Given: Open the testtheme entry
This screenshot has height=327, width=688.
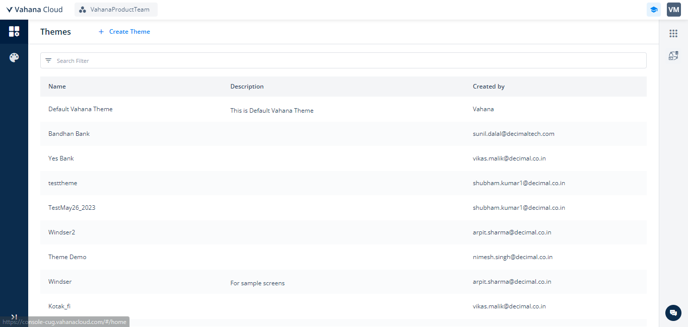Looking at the screenshot, I should coord(62,183).
